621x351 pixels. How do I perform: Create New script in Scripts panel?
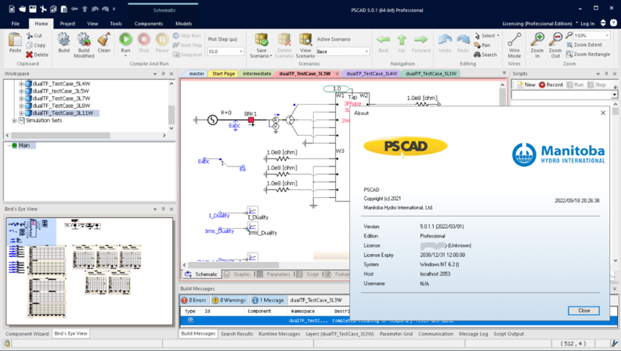pyautogui.click(x=526, y=84)
